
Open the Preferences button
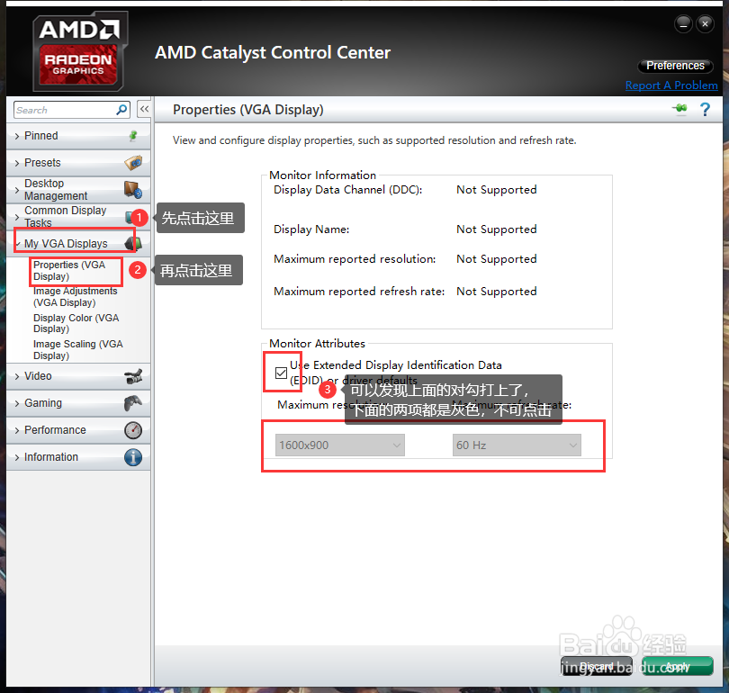(x=675, y=66)
